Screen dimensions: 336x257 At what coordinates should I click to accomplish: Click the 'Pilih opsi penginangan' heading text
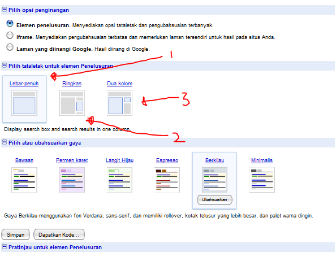pyautogui.click(x=39, y=10)
